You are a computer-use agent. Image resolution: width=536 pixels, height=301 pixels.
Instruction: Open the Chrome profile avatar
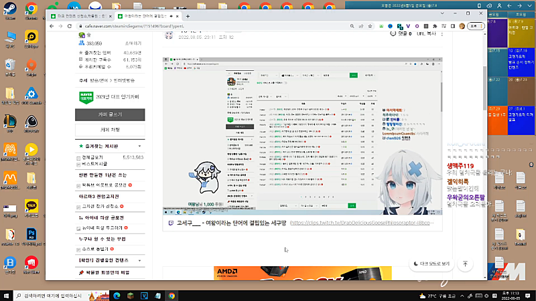point(462,26)
